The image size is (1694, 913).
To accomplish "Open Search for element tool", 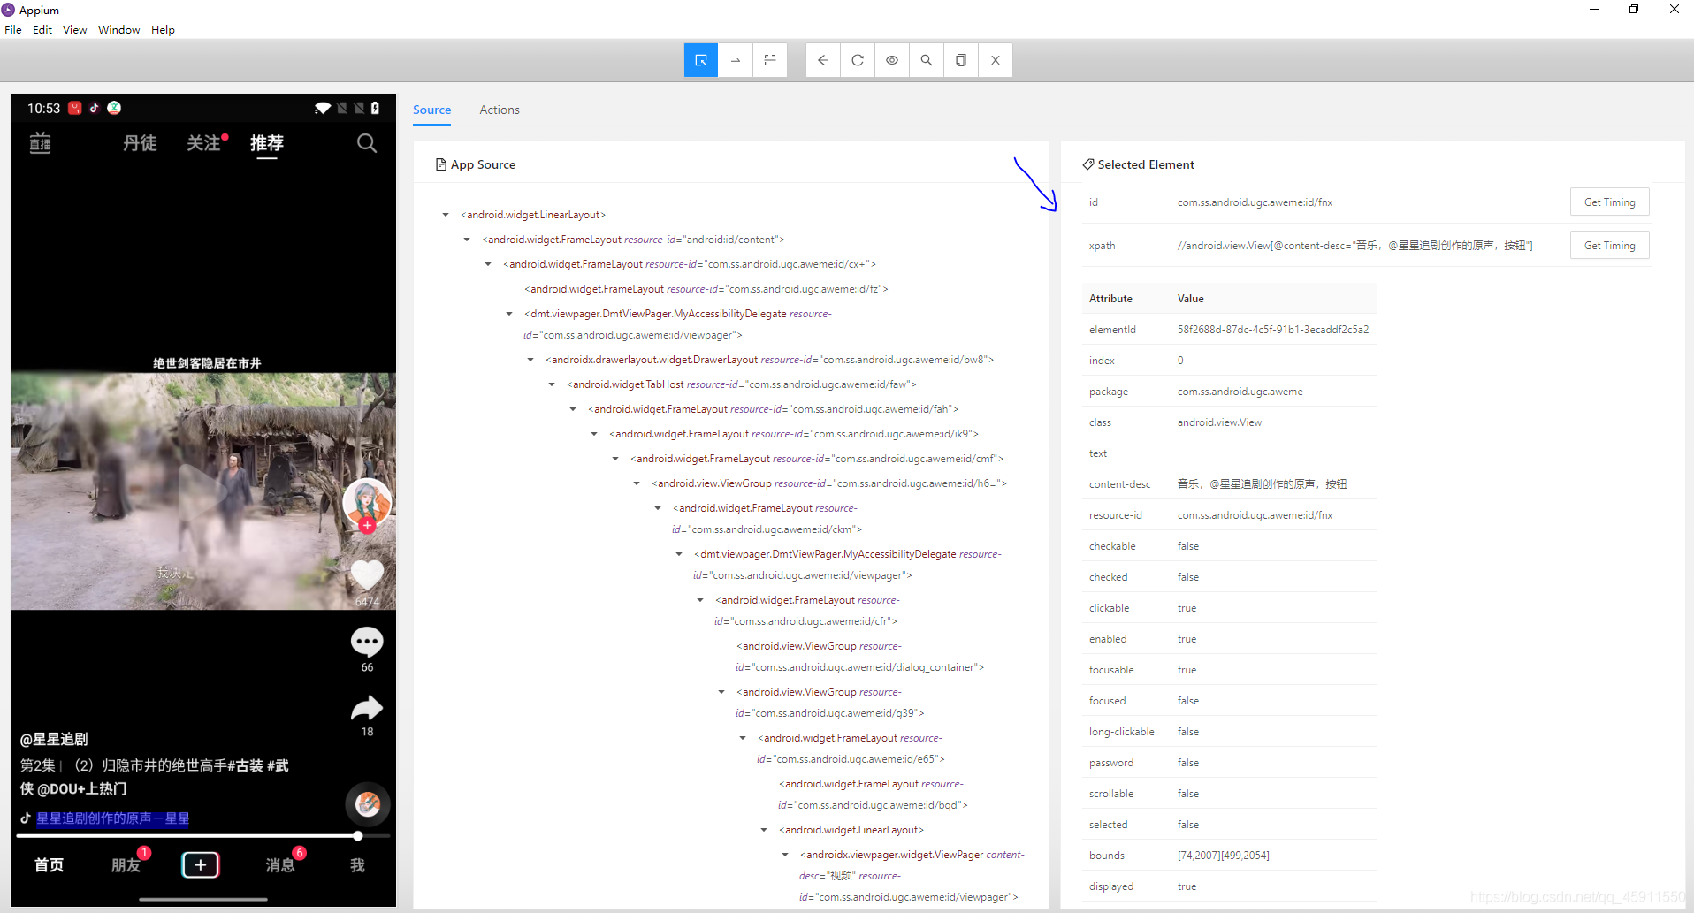I will click(x=927, y=60).
